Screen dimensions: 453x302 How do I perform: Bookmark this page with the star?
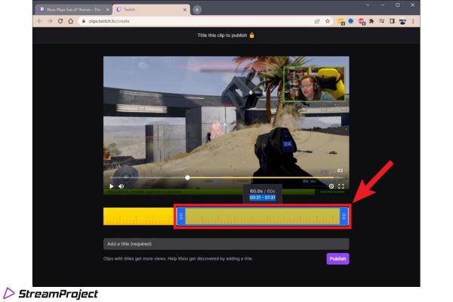click(x=328, y=21)
